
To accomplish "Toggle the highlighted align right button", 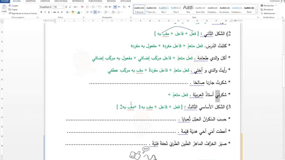I will click(95, 12).
